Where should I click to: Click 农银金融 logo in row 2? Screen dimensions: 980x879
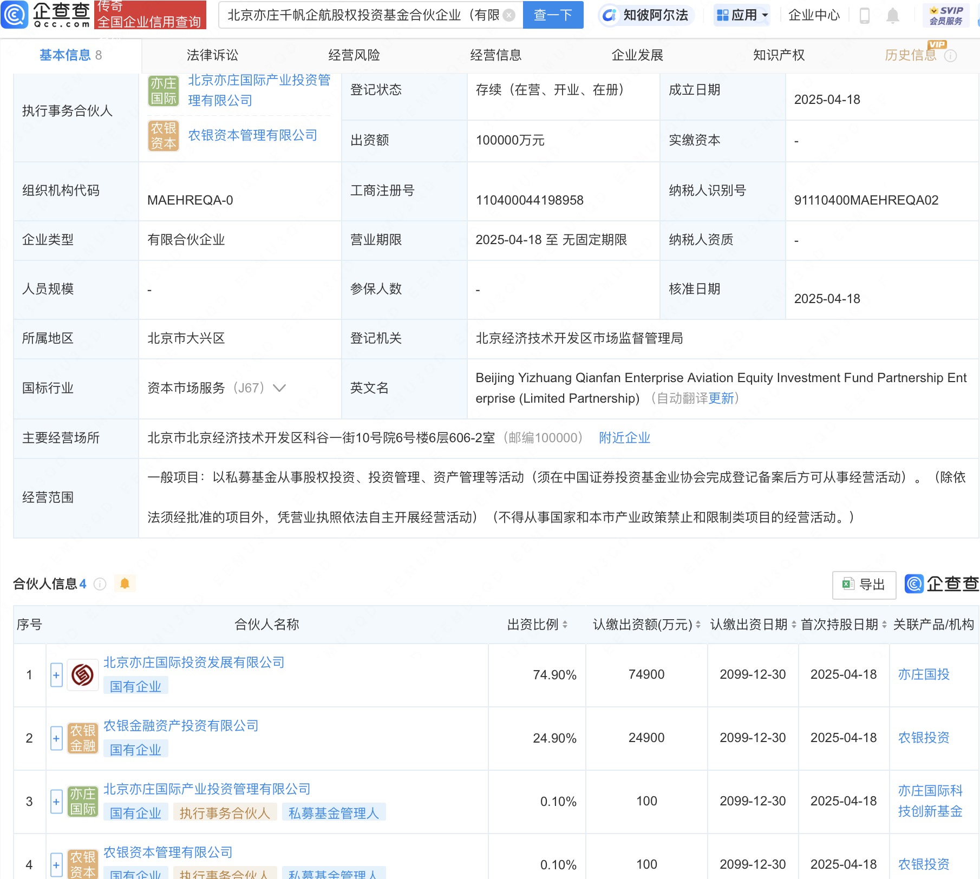click(x=83, y=738)
